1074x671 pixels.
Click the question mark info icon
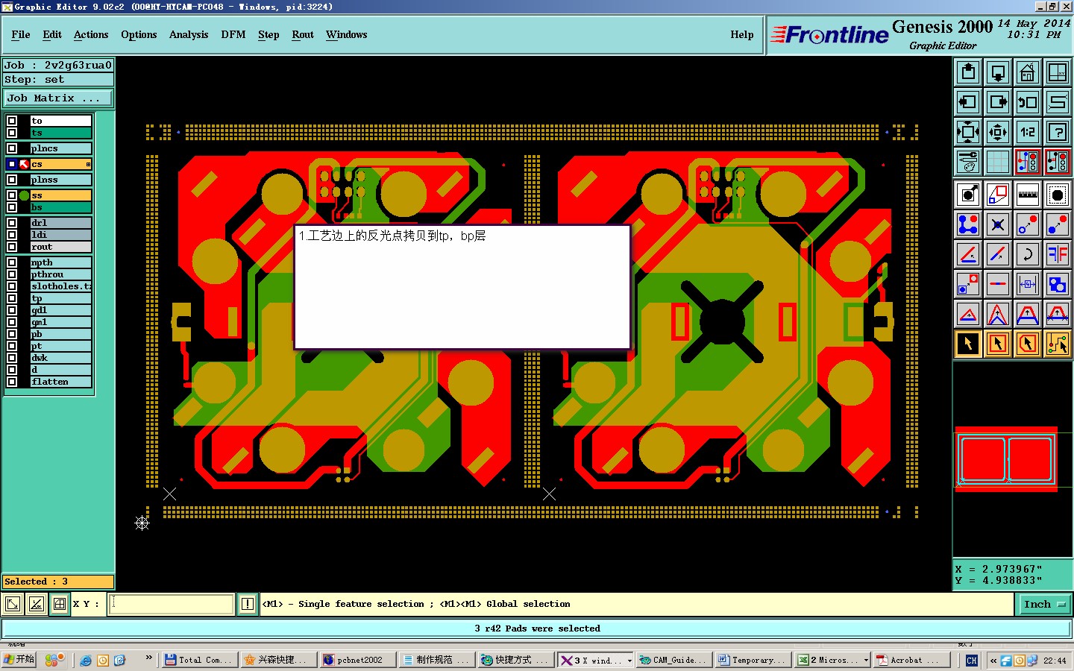(1058, 132)
